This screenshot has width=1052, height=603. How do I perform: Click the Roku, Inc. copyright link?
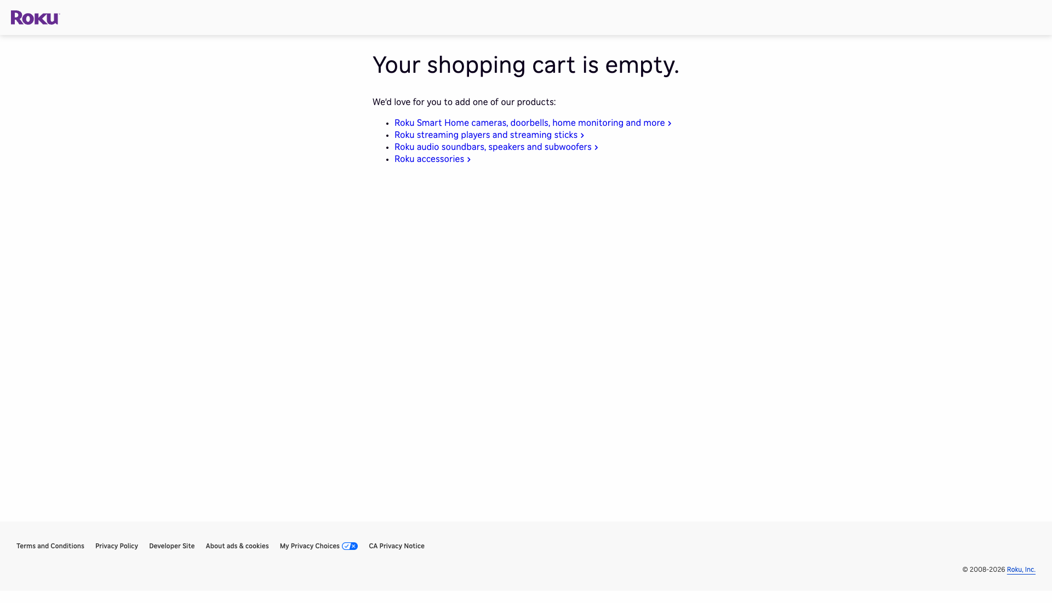click(1021, 570)
